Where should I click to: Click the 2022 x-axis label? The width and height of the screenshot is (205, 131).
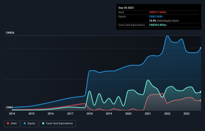pyautogui.click(x=167, y=114)
